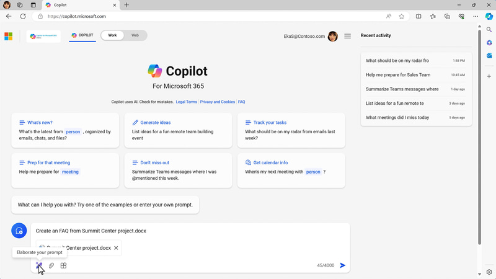The height and width of the screenshot is (279, 496).
Task: Switch the toggle to Web mode
Action: 135,35
